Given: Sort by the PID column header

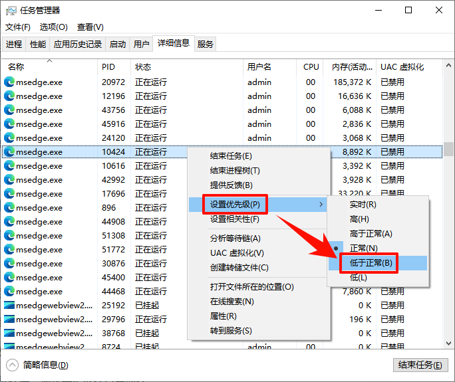Looking at the screenshot, I should (x=114, y=67).
